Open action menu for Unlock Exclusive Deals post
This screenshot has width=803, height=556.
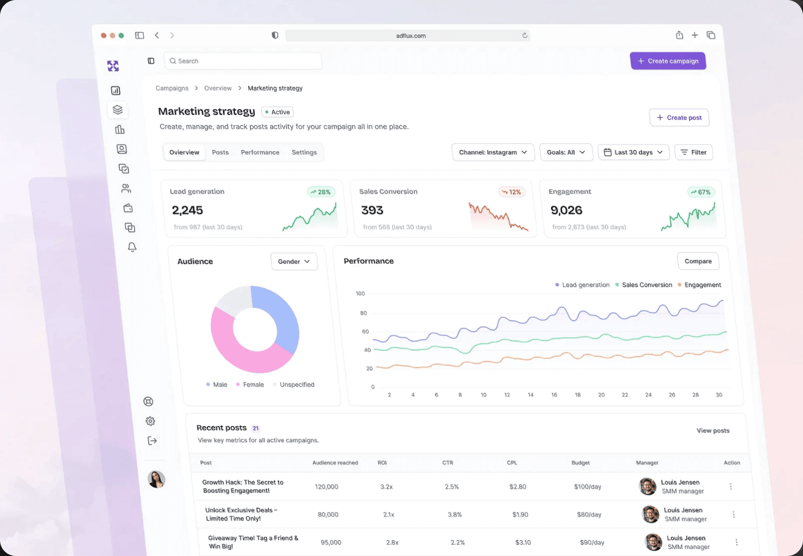(x=734, y=514)
